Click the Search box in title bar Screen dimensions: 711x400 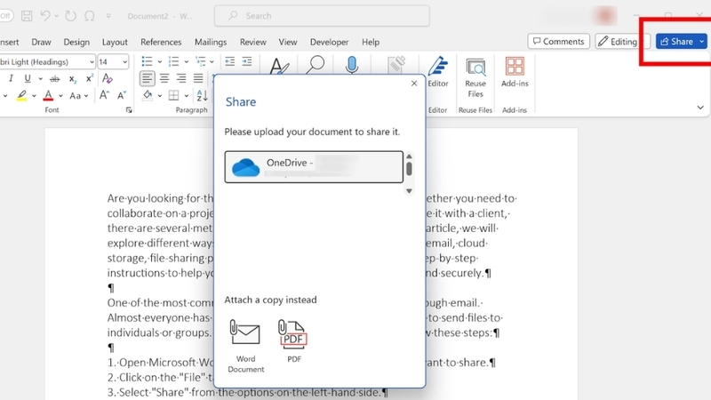(322, 16)
